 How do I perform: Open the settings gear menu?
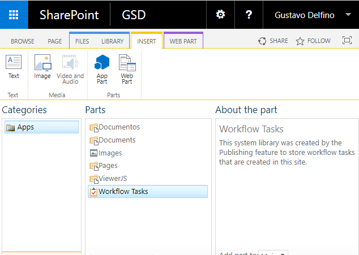click(x=220, y=15)
